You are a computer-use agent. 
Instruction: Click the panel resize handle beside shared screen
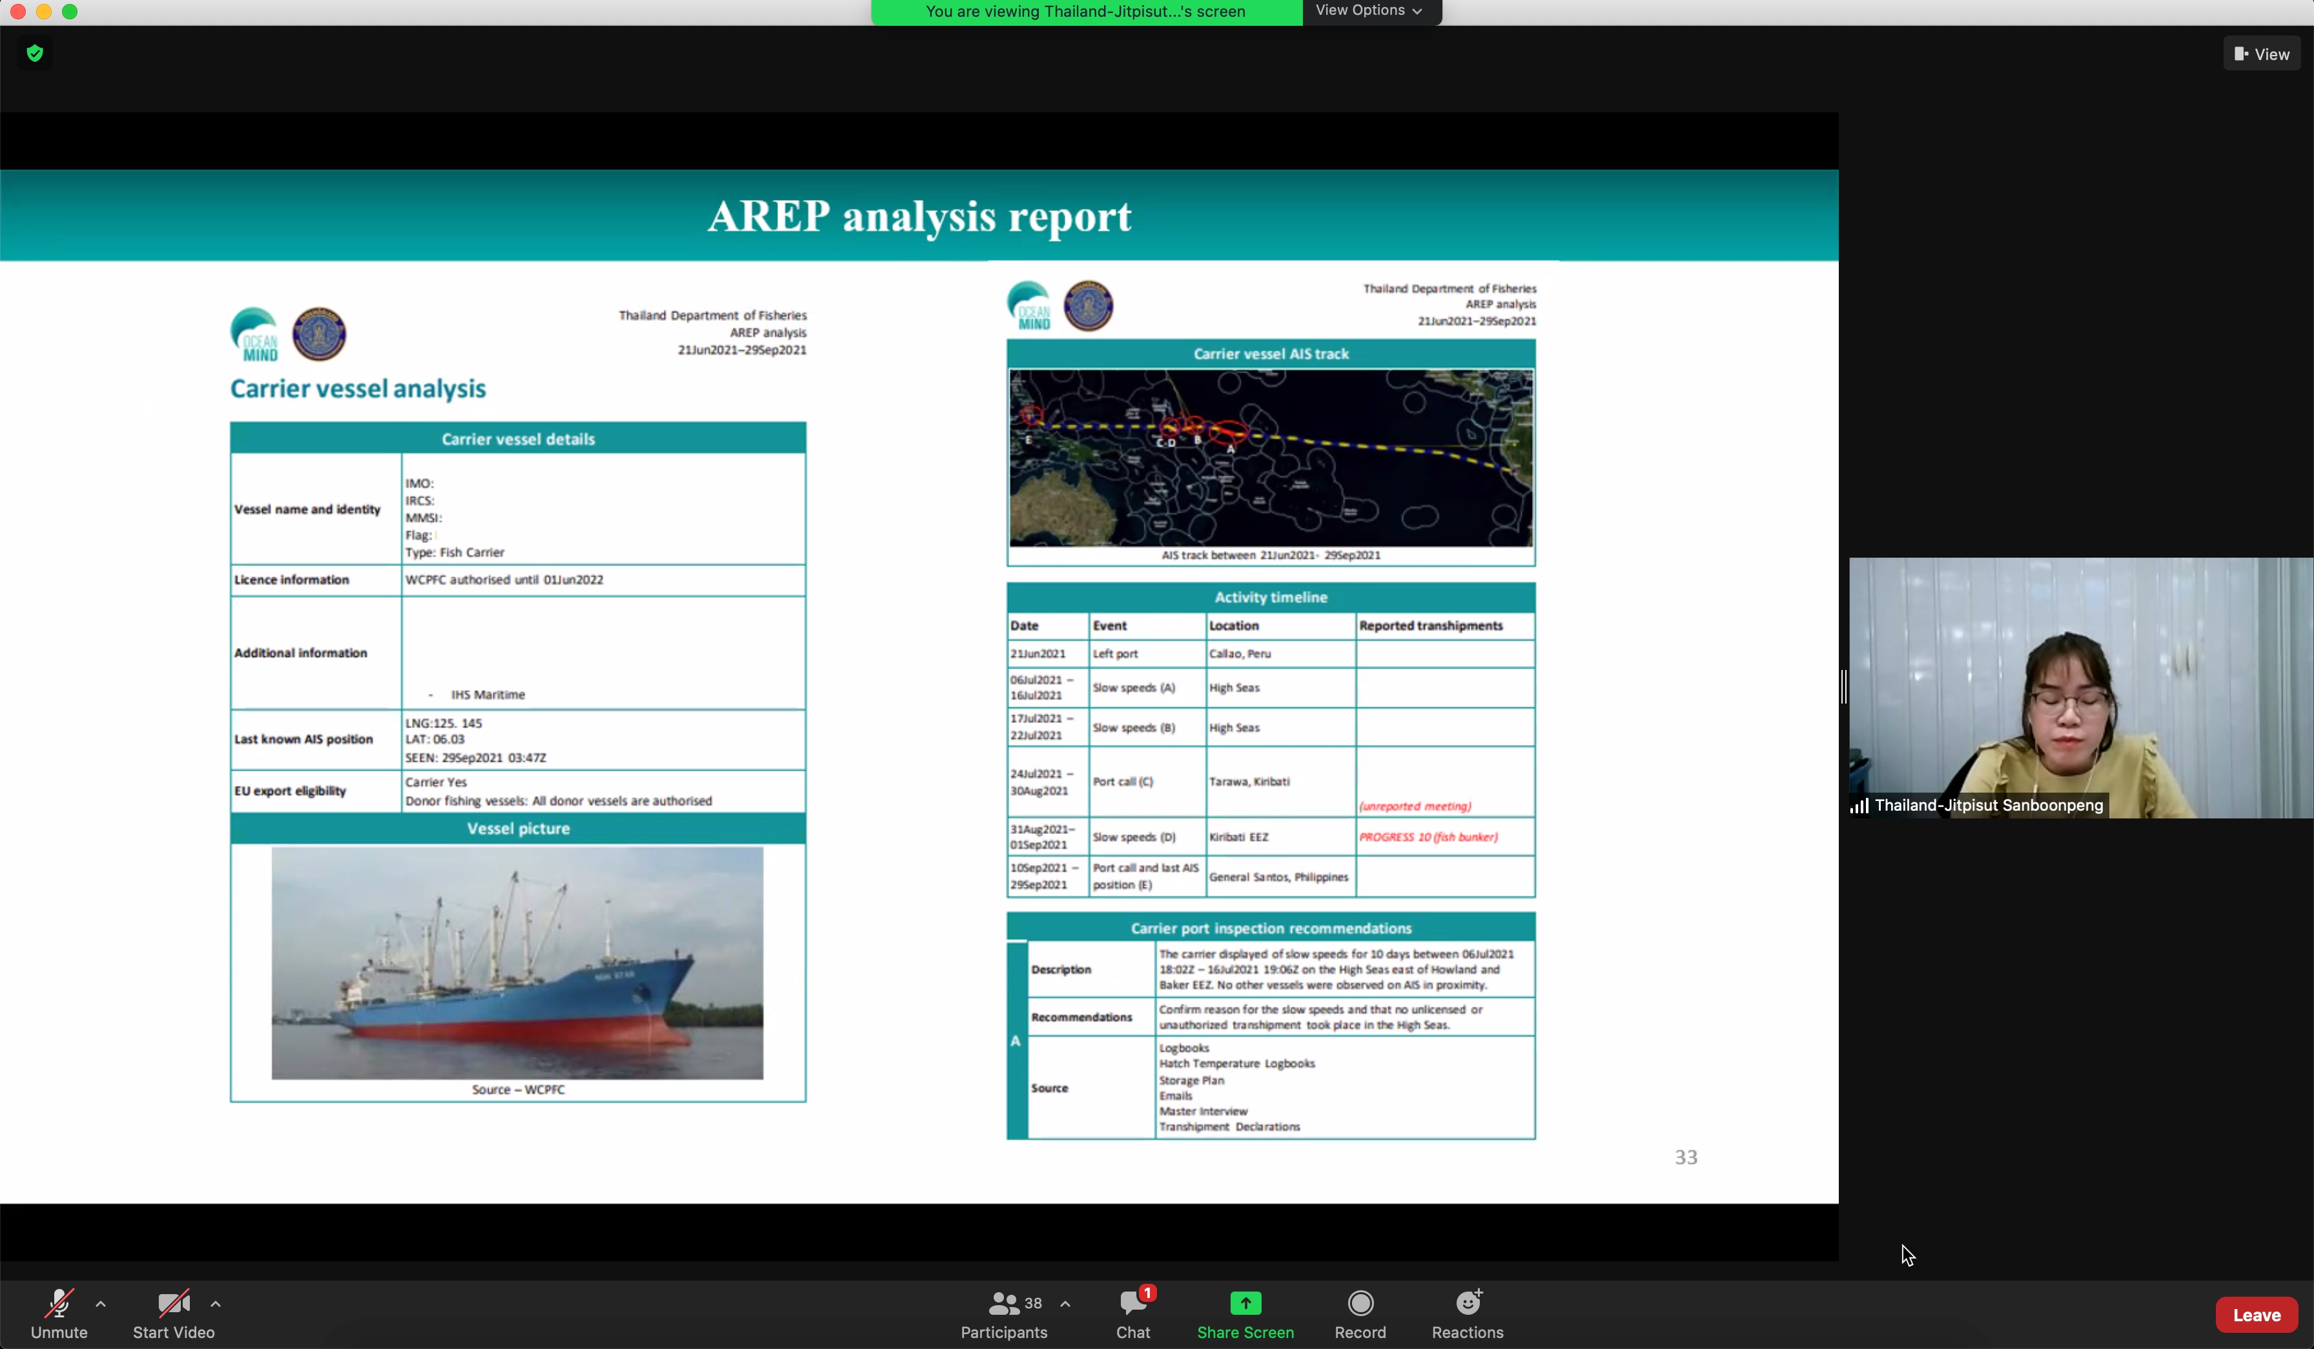point(1844,686)
